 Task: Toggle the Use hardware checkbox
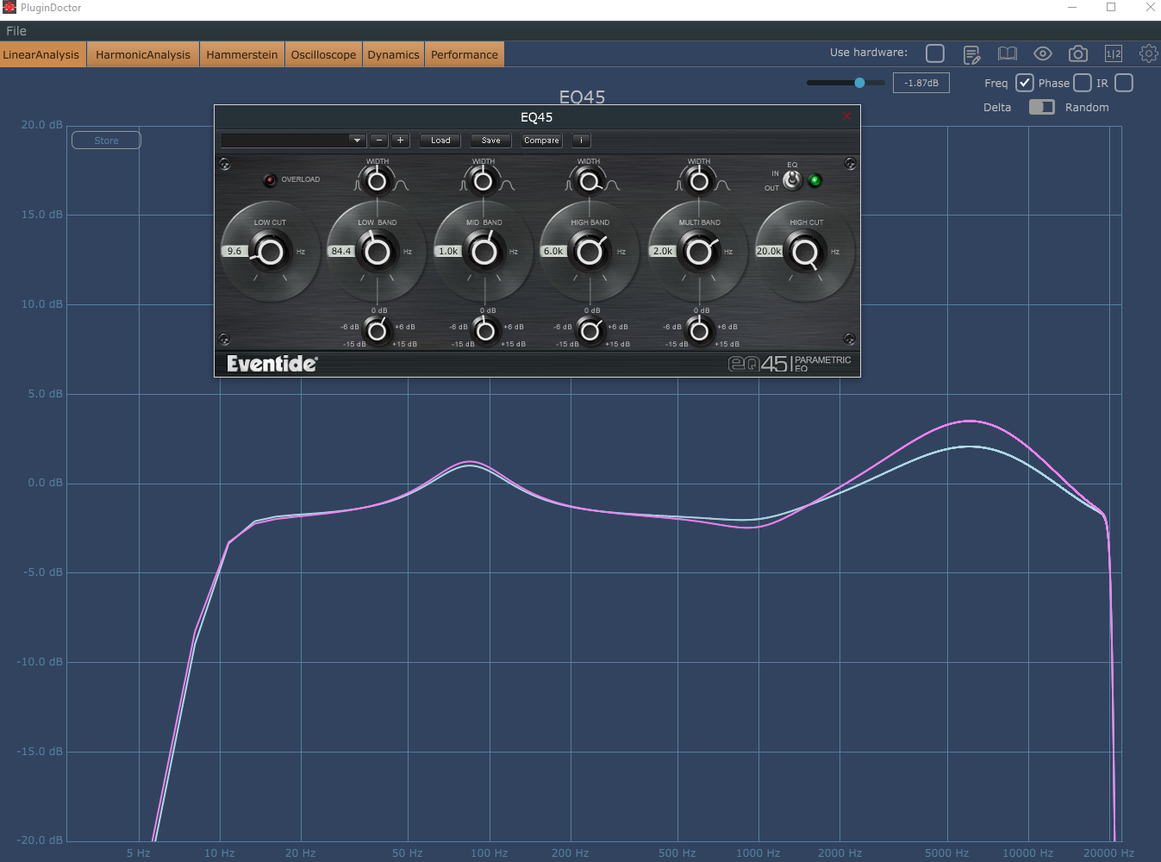pos(935,53)
